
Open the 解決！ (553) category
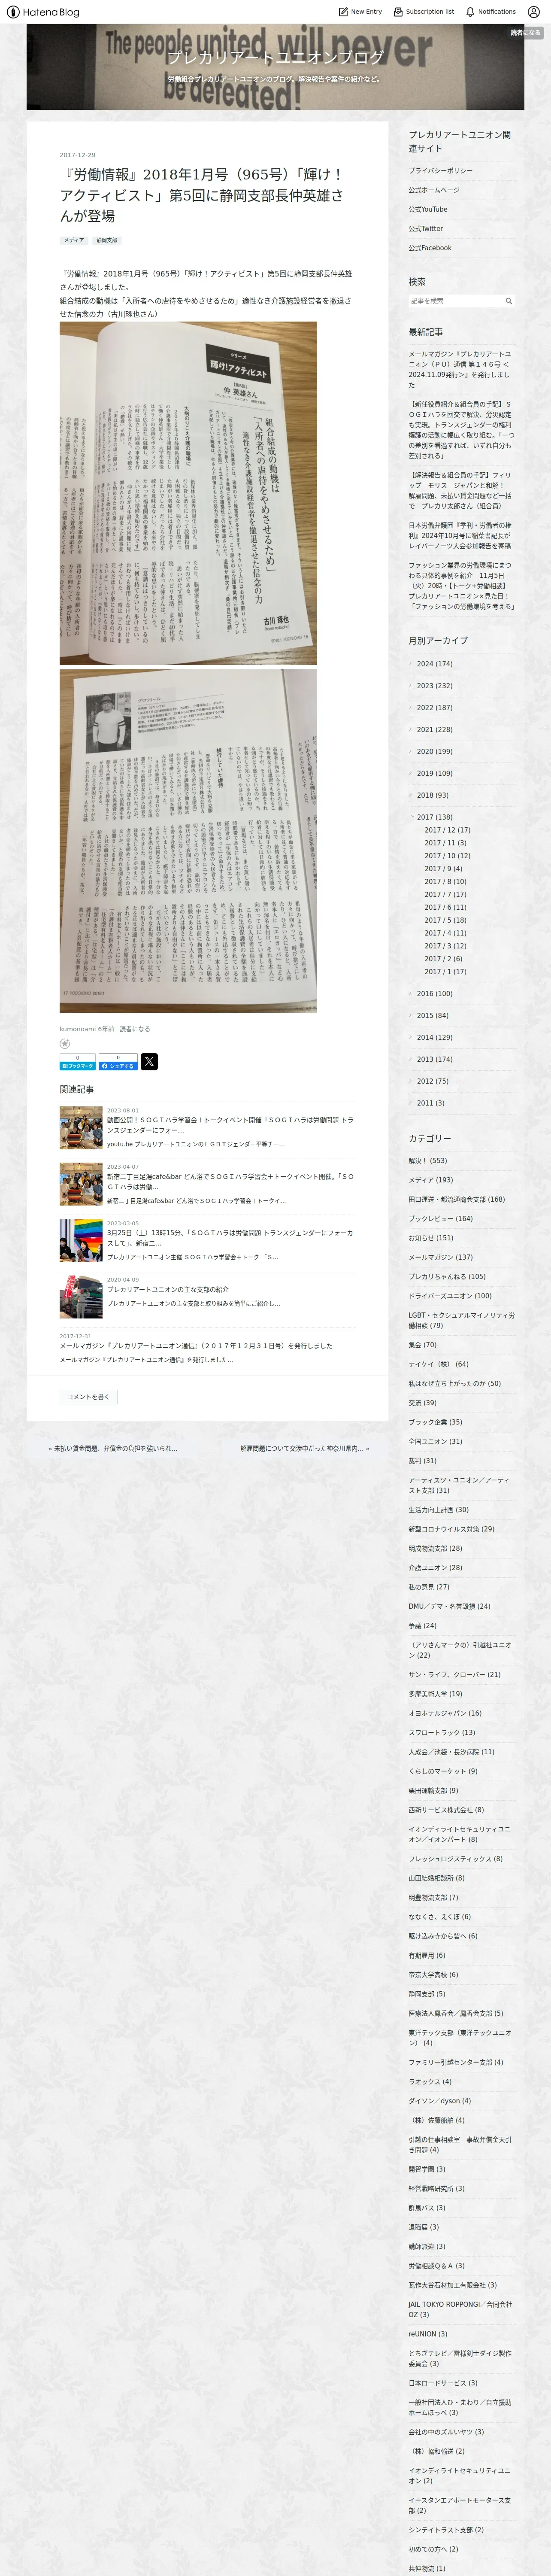pyautogui.click(x=428, y=1161)
